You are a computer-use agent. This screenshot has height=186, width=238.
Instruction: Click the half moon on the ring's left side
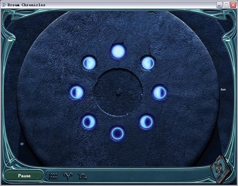[x=77, y=92]
